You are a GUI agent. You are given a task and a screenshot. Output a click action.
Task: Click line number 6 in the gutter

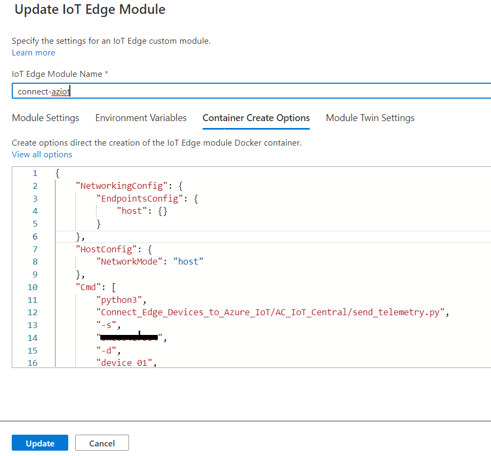click(35, 236)
